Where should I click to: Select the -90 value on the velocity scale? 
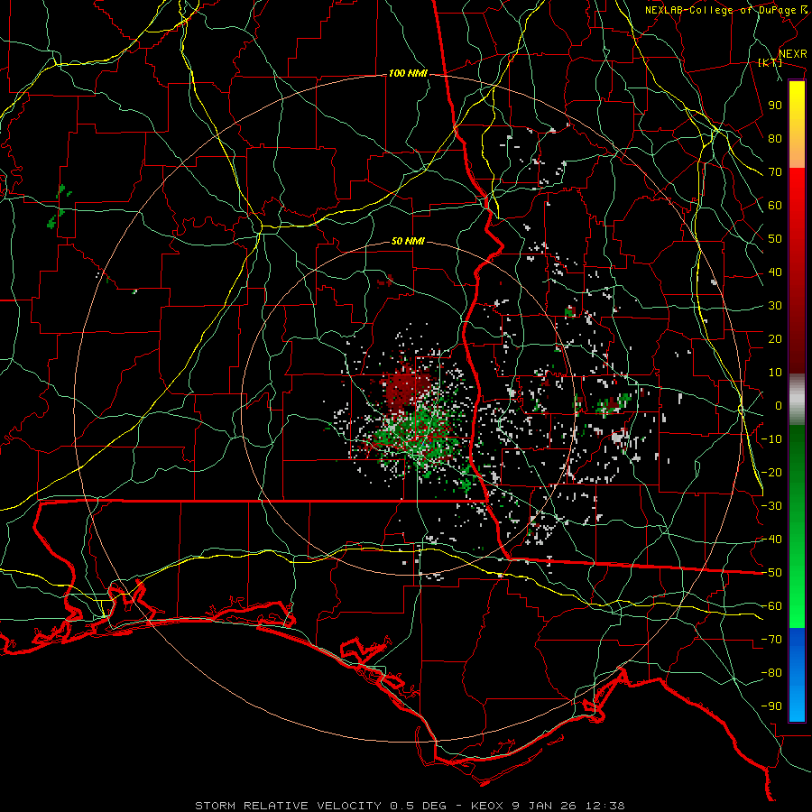pyautogui.click(x=771, y=706)
